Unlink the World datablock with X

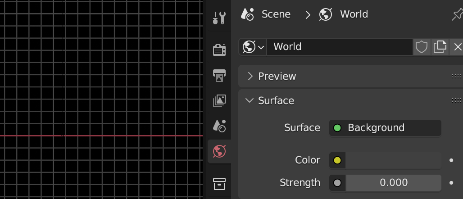click(x=457, y=47)
